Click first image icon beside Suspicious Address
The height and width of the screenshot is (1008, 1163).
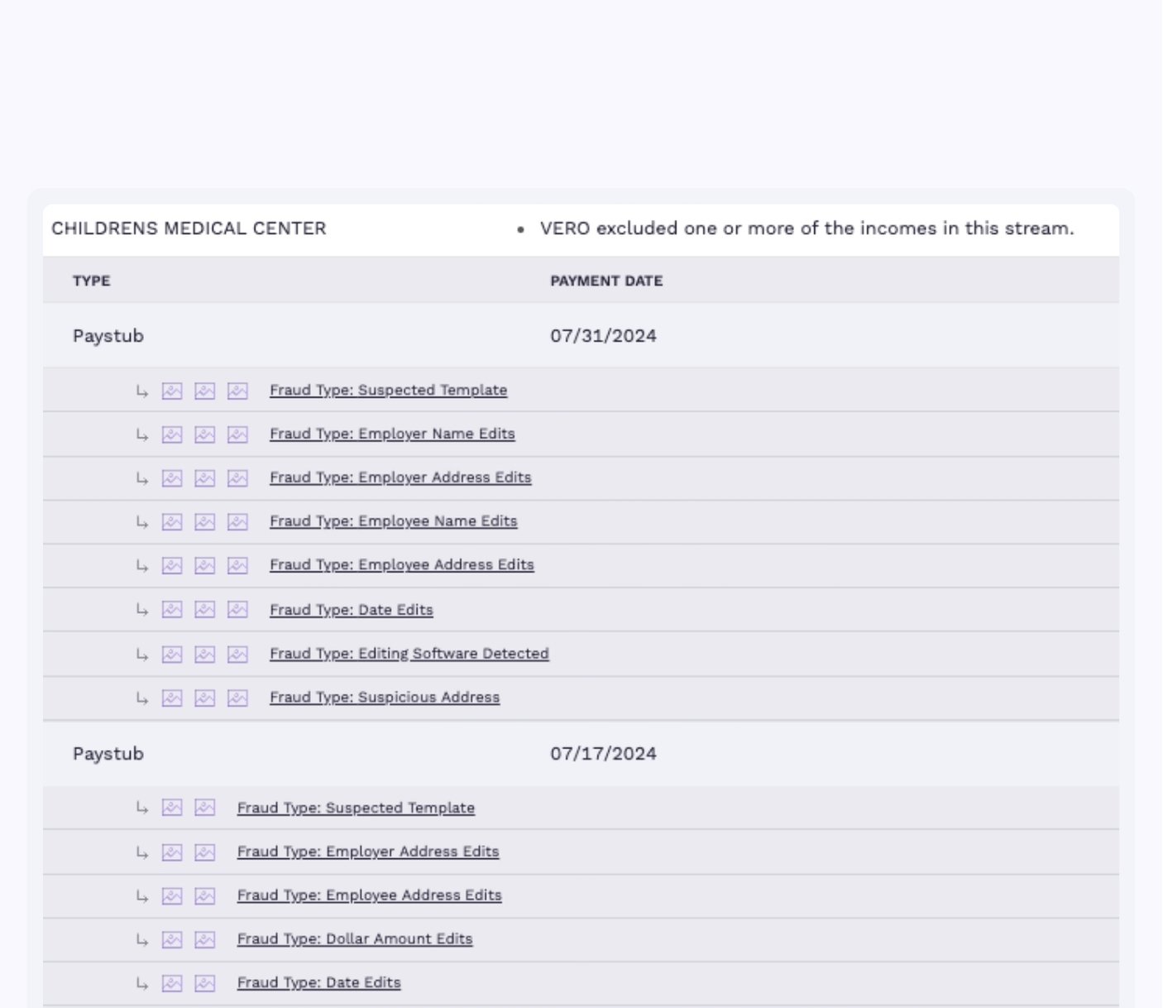[x=172, y=698]
